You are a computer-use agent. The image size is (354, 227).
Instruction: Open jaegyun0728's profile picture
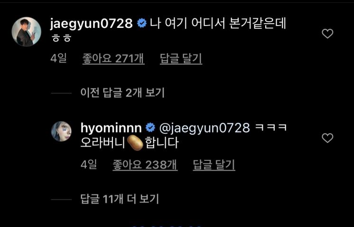(x=27, y=32)
